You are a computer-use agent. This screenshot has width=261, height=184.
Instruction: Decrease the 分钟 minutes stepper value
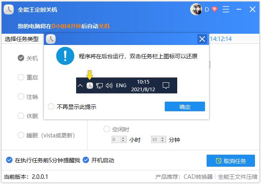click(163, 141)
